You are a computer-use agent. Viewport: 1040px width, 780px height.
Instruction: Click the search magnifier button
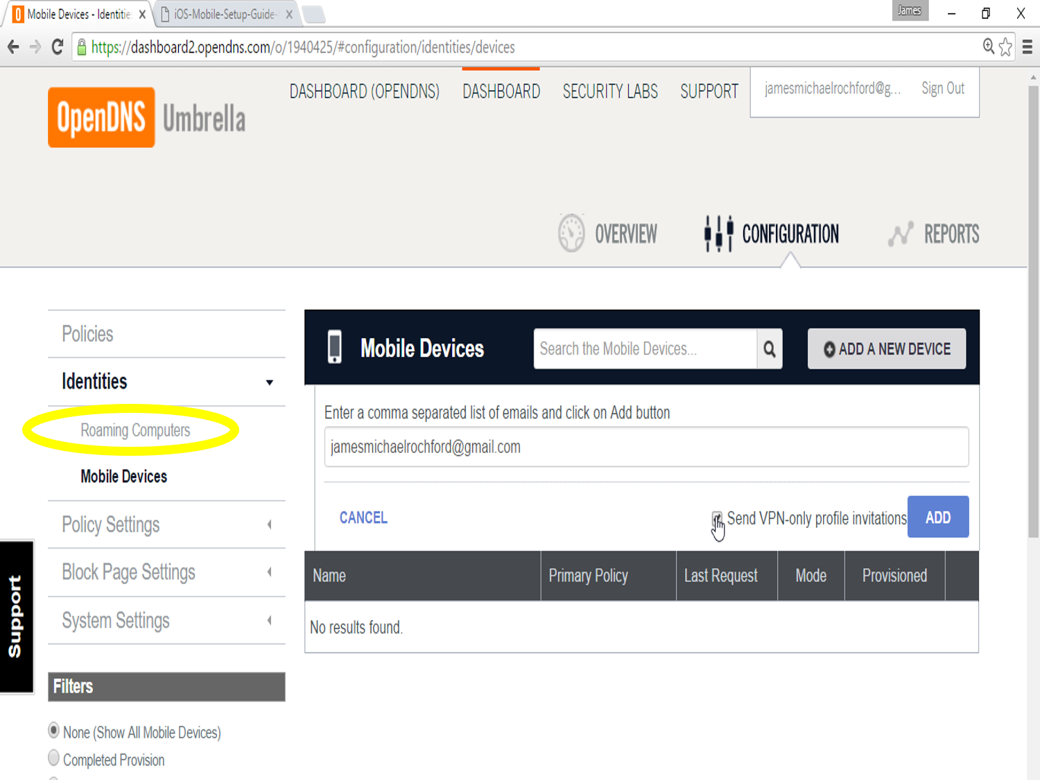coord(770,348)
